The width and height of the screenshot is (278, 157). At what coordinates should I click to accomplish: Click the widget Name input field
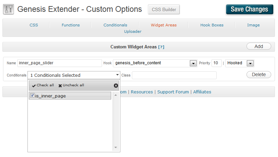point(59,63)
